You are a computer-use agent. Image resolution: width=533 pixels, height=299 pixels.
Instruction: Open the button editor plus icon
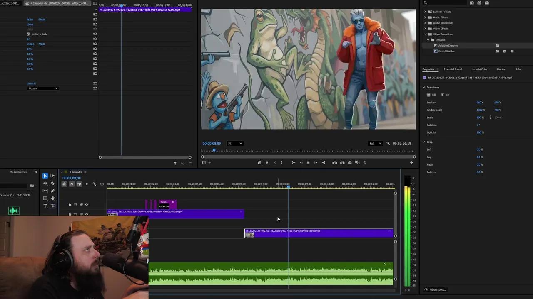(411, 162)
